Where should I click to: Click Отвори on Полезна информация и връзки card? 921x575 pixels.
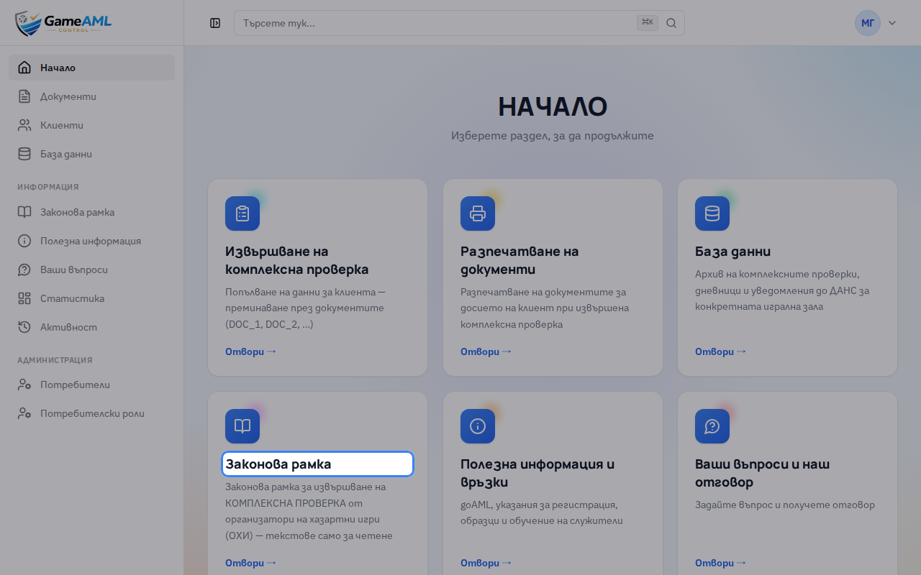486,563
